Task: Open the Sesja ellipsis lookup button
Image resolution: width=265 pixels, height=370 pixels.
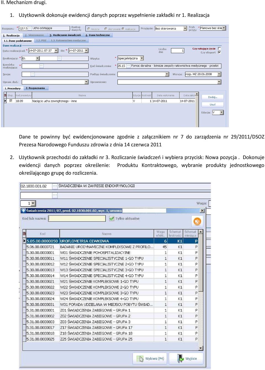Action: point(33,74)
